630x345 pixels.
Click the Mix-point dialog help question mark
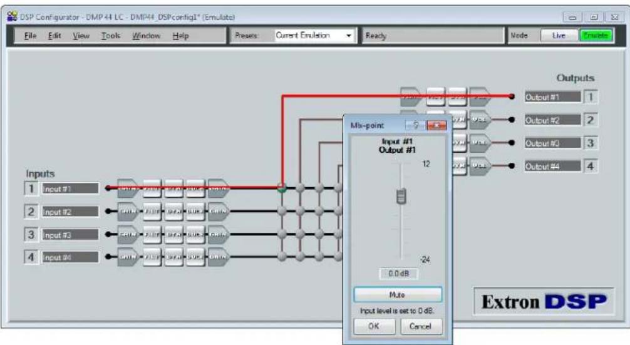[415, 125]
